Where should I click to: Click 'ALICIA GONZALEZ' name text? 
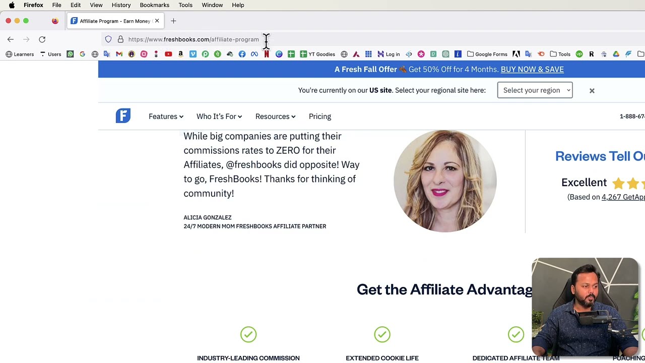pyautogui.click(x=208, y=217)
